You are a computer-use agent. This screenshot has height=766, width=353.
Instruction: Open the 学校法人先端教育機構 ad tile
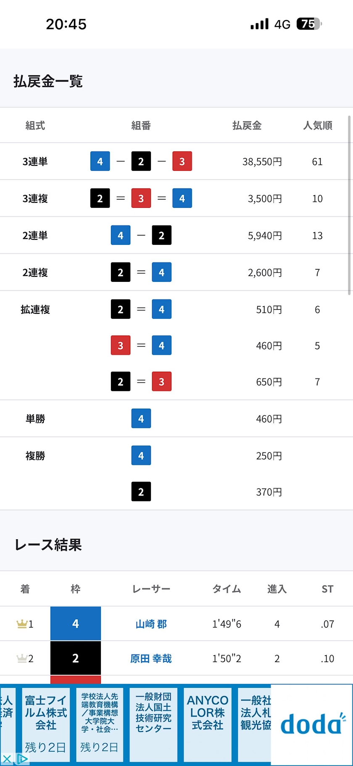pyautogui.click(x=100, y=724)
